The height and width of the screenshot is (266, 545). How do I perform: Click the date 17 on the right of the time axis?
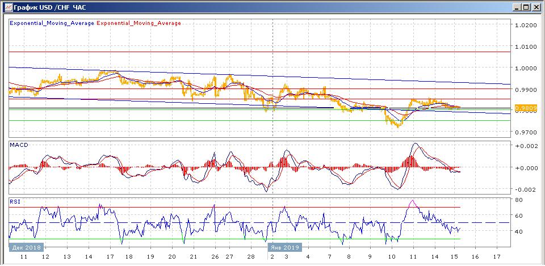point(497,257)
